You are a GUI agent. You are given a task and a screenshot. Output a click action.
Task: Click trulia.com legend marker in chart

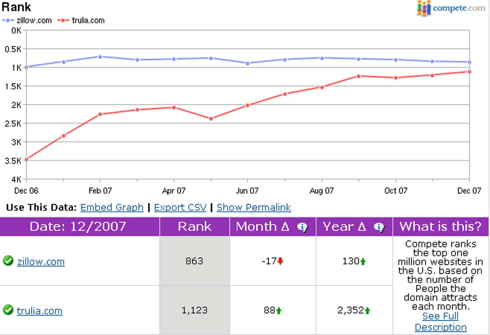[63, 20]
